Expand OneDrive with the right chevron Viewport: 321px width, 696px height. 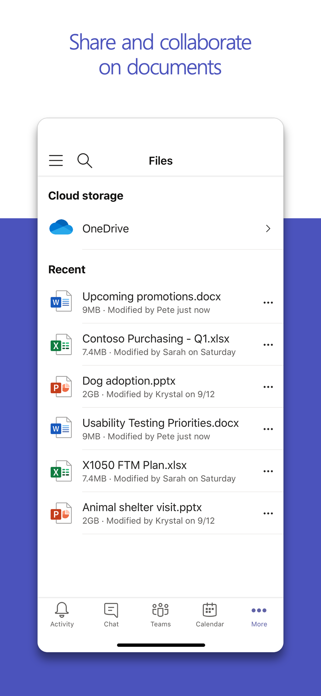pyautogui.click(x=268, y=228)
